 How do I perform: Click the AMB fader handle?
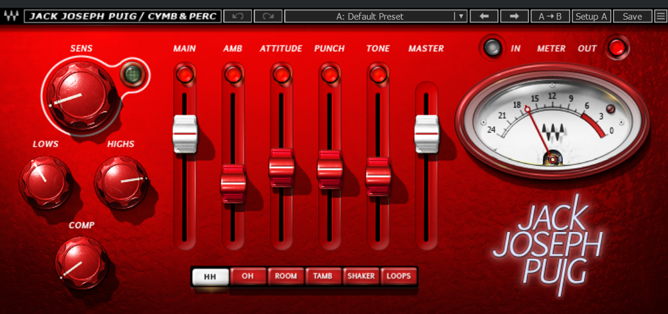pyautogui.click(x=233, y=183)
